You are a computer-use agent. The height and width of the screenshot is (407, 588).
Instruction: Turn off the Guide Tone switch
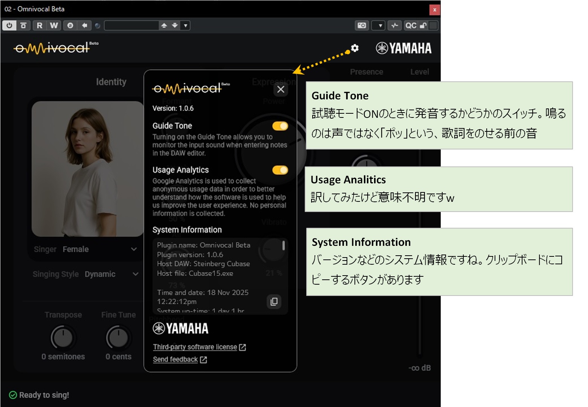pyautogui.click(x=280, y=126)
